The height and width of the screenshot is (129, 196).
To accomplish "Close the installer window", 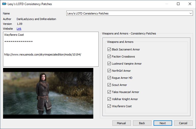I will coord(190,4).
